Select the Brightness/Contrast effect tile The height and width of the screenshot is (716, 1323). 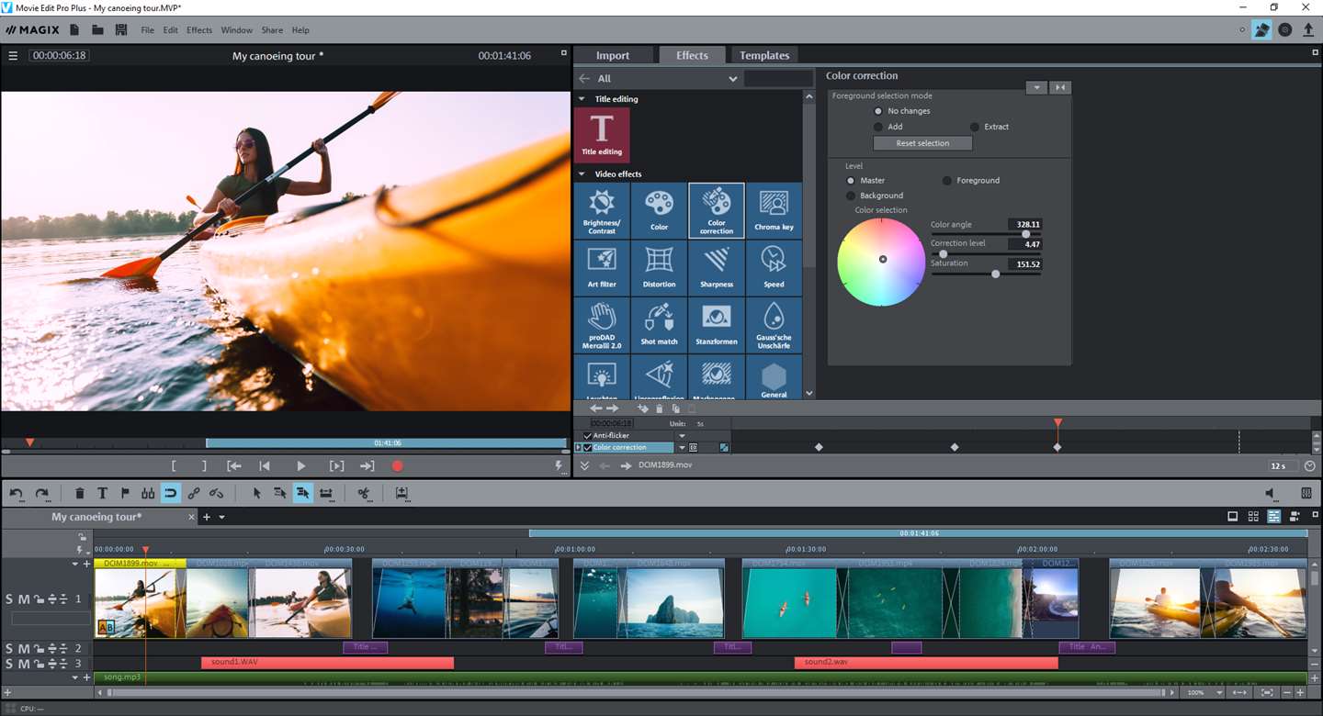602,210
